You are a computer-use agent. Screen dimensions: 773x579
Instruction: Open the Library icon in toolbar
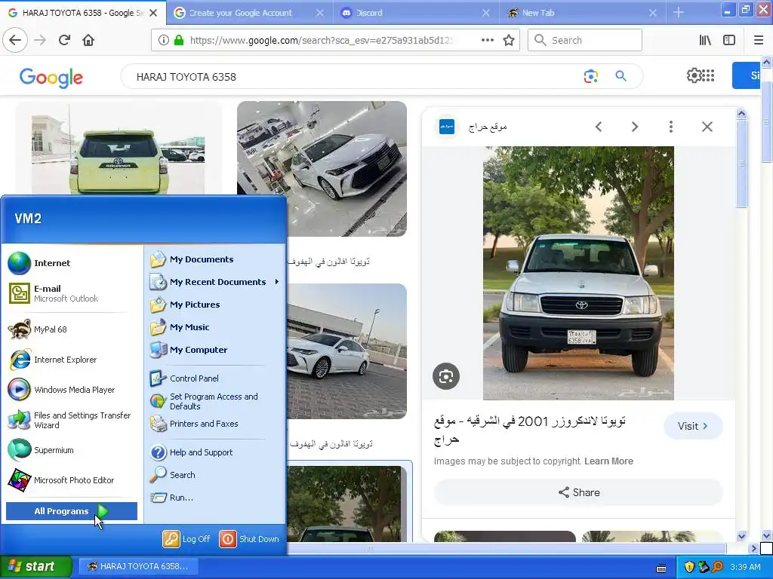705,40
